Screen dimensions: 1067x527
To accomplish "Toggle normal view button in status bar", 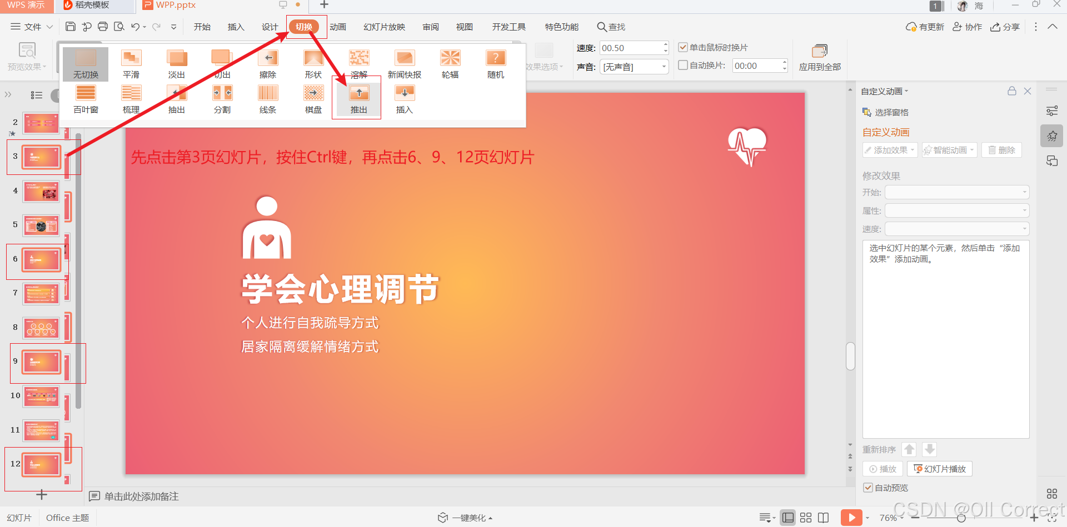I will point(787,518).
